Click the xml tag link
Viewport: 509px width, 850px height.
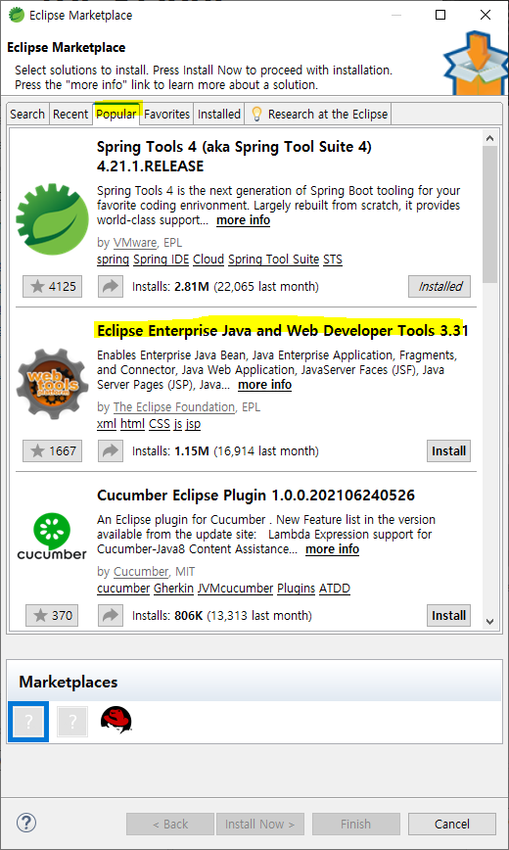tap(107, 423)
